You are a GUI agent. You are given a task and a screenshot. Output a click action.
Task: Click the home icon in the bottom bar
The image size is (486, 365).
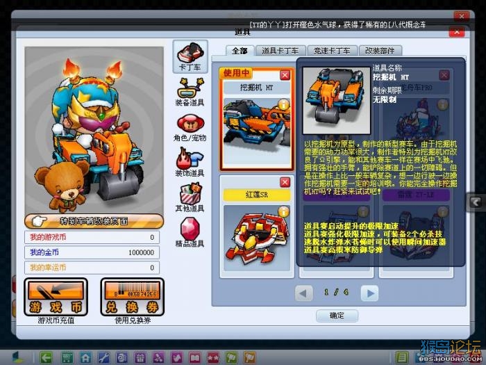click(85, 358)
